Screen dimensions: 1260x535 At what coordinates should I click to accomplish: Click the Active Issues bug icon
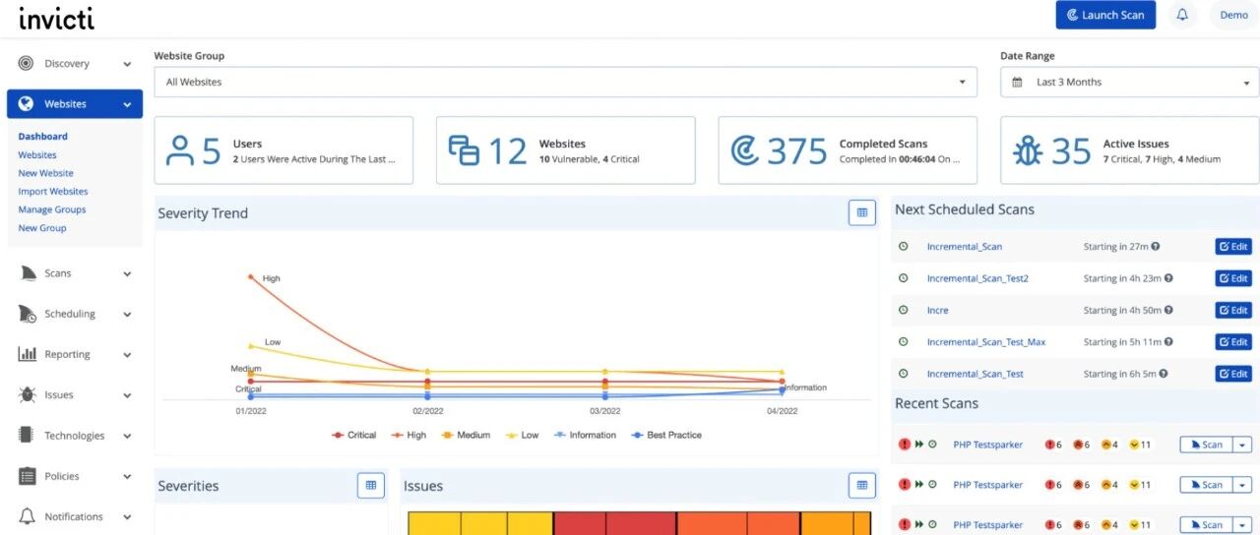click(1029, 150)
